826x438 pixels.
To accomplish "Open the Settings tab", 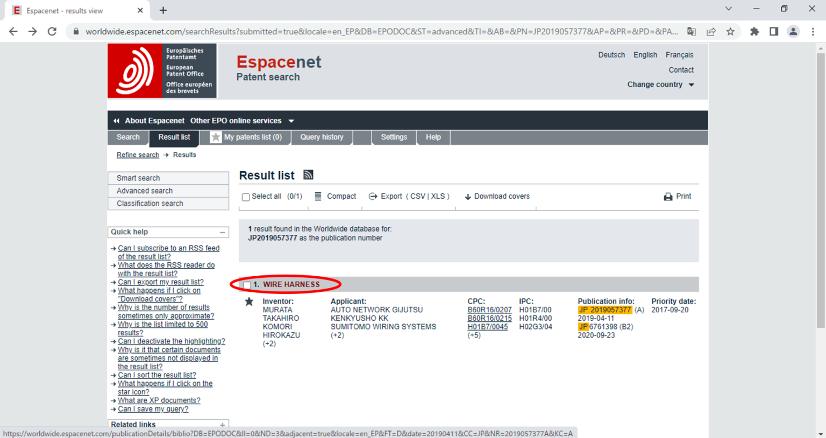I will pos(394,137).
